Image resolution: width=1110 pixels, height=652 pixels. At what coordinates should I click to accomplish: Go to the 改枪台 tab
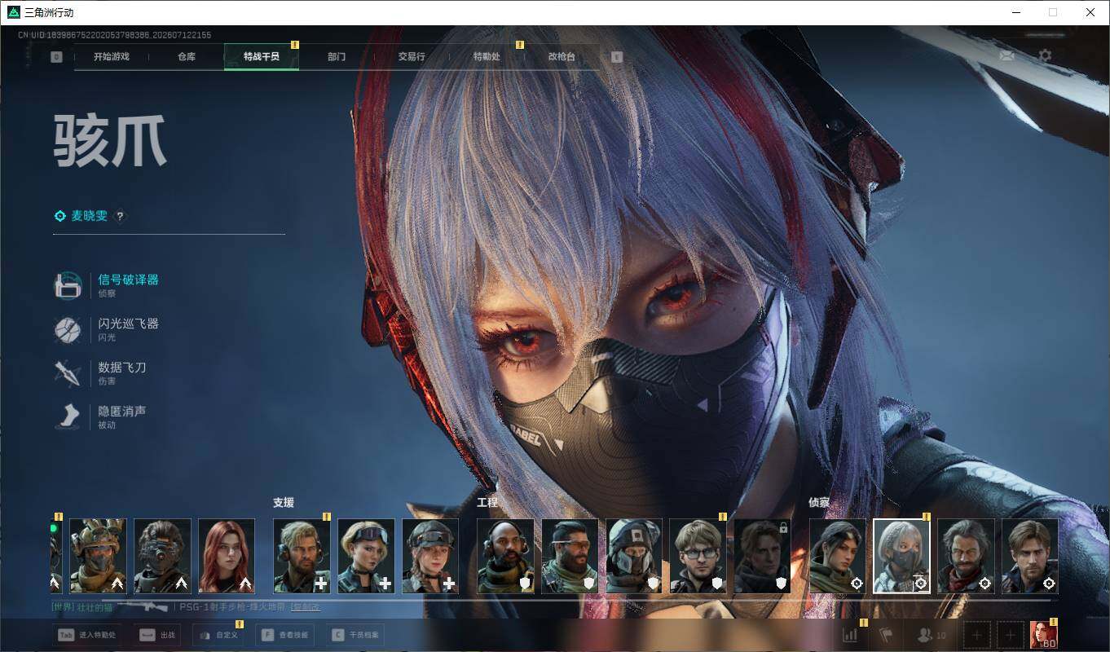562,57
